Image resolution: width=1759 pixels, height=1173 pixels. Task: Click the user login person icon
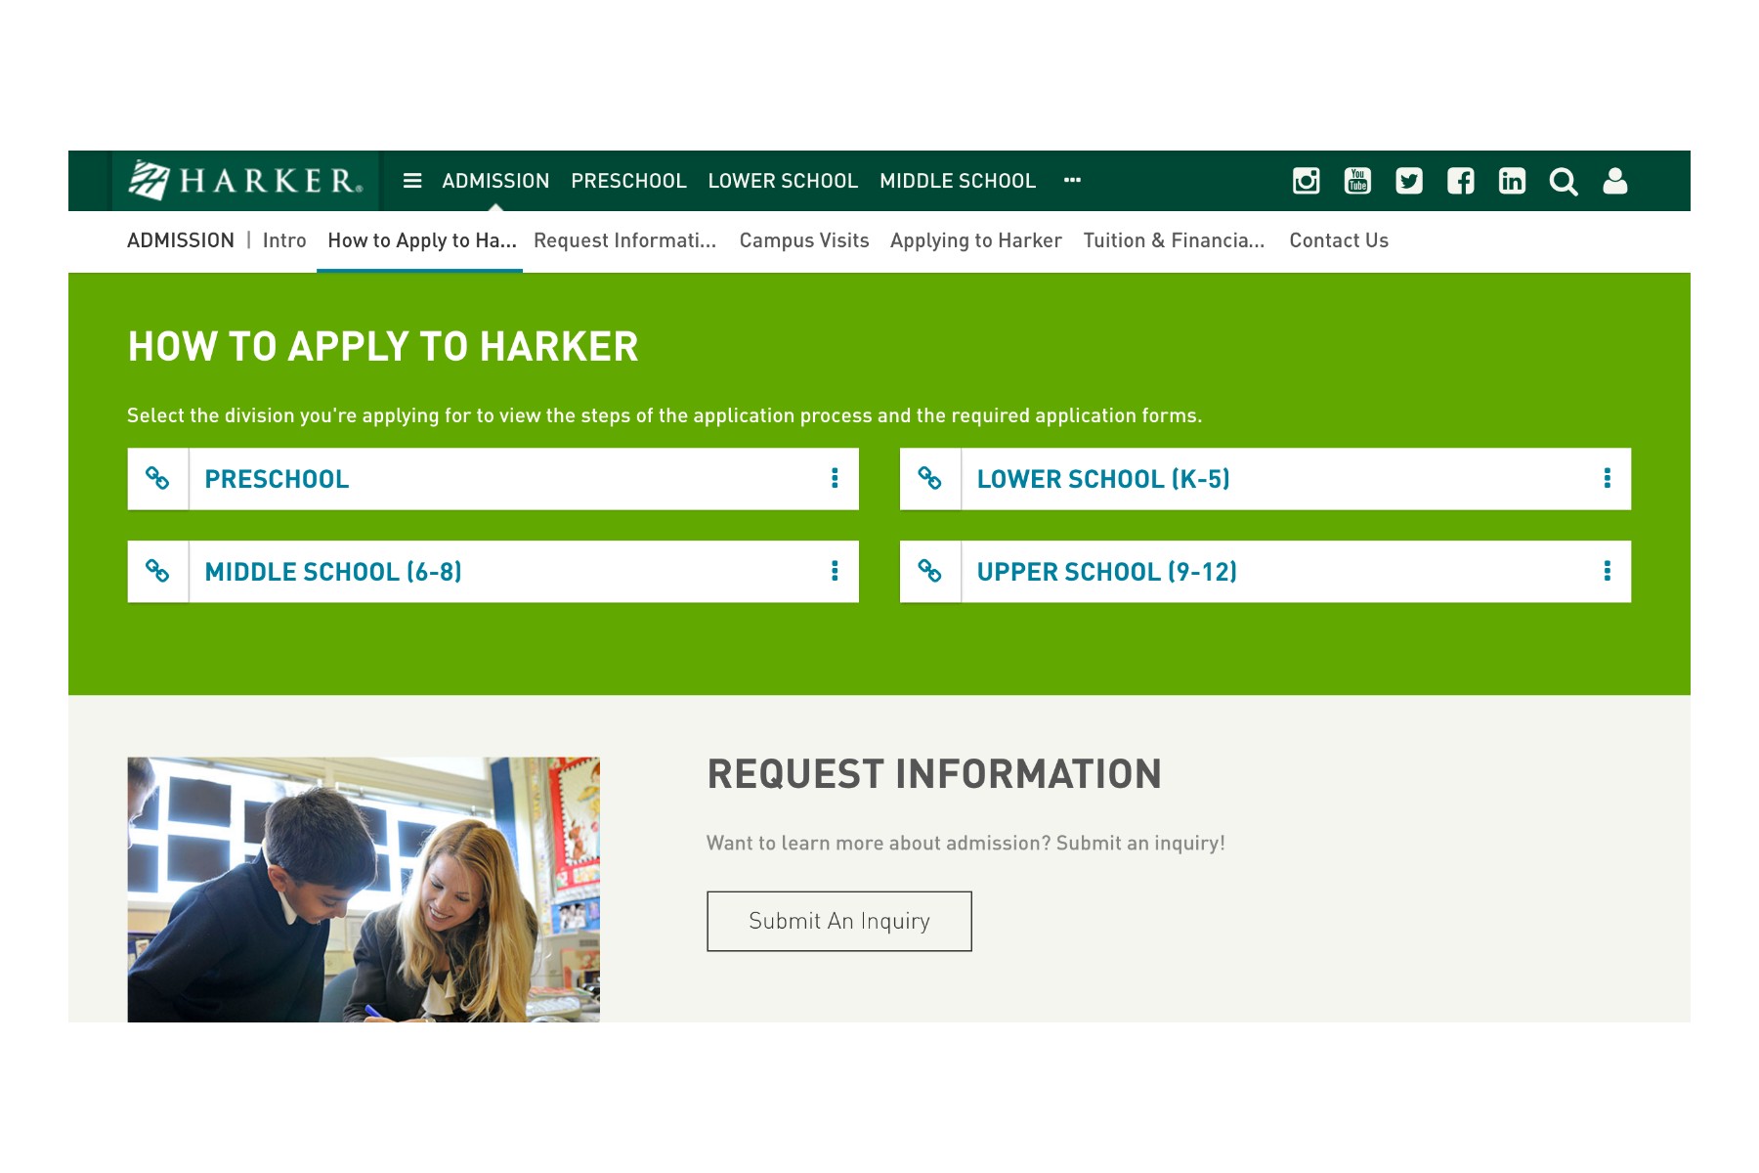point(1615,181)
